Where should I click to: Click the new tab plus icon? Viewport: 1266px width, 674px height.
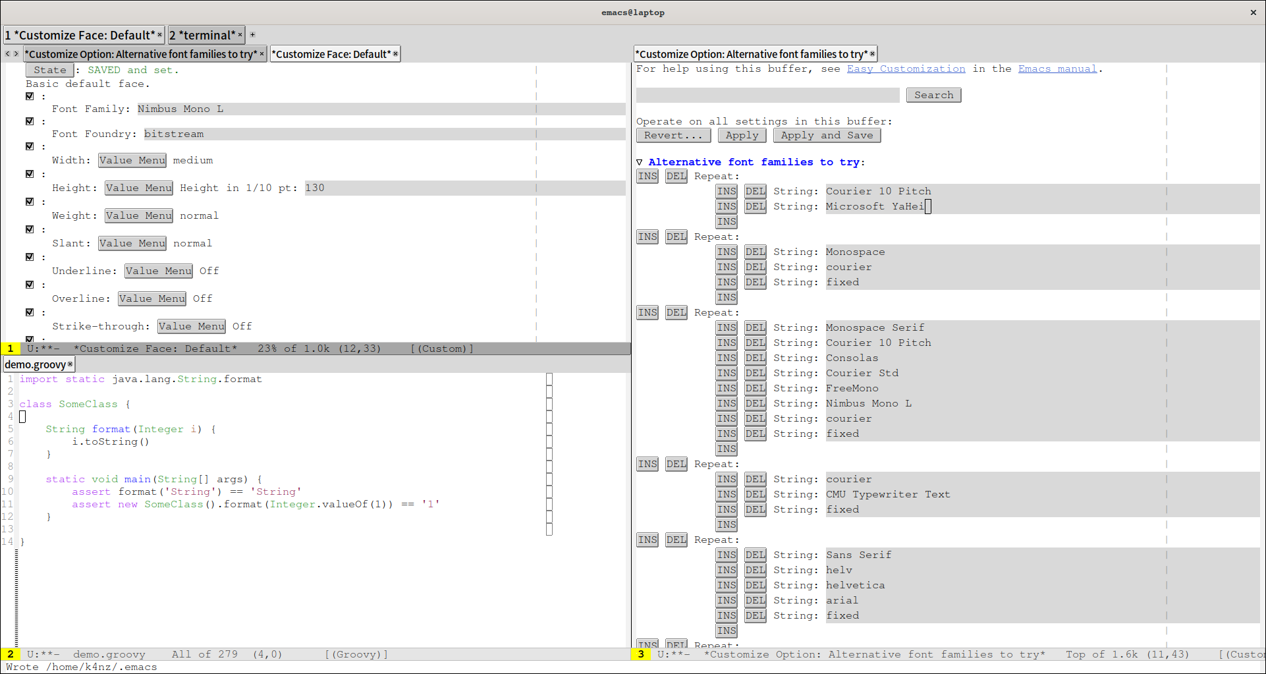(252, 35)
